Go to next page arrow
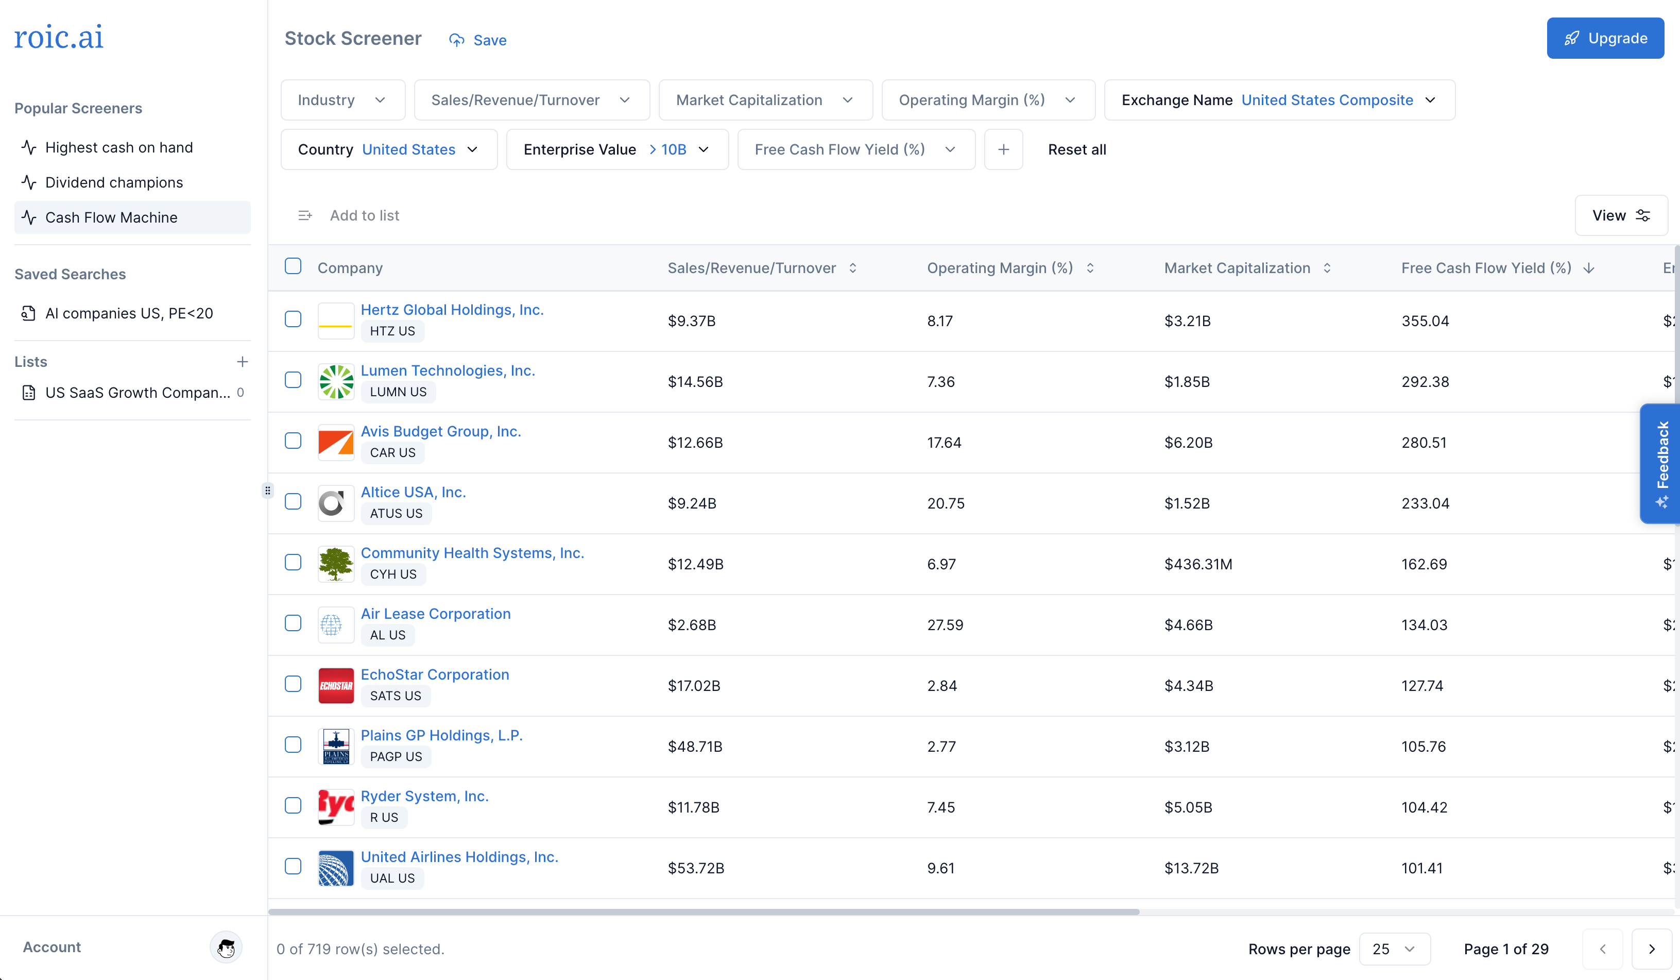This screenshot has width=1680, height=980. click(x=1651, y=949)
